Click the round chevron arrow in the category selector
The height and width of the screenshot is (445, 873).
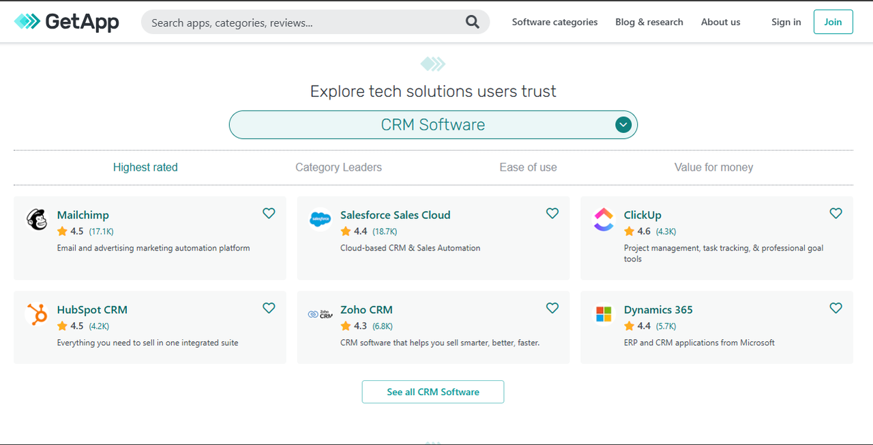coord(623,125)
